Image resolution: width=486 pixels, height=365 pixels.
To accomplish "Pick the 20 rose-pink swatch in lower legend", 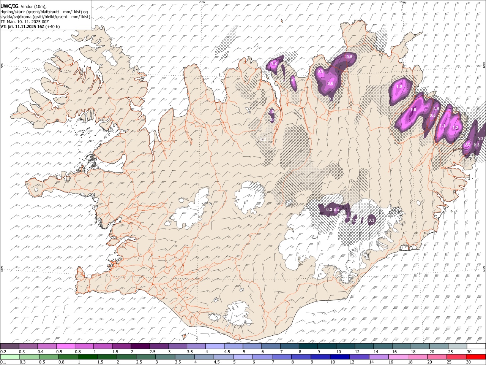I will (437, 357).
